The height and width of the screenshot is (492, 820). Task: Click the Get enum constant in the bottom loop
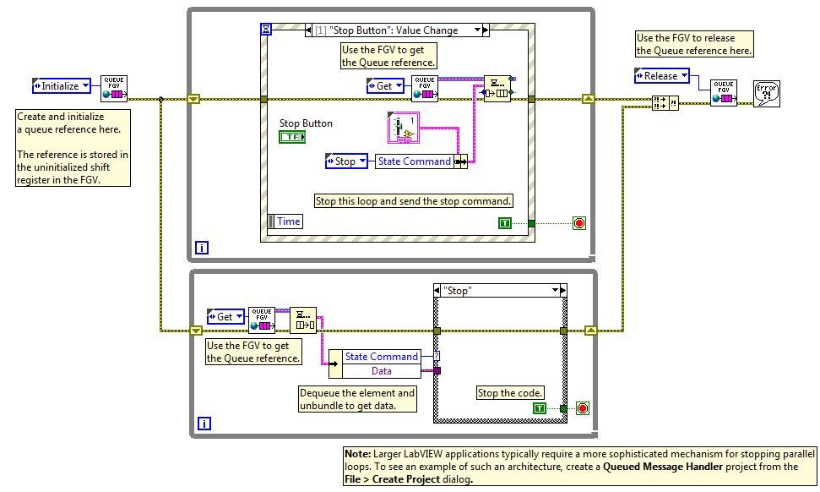pos(225,315)
